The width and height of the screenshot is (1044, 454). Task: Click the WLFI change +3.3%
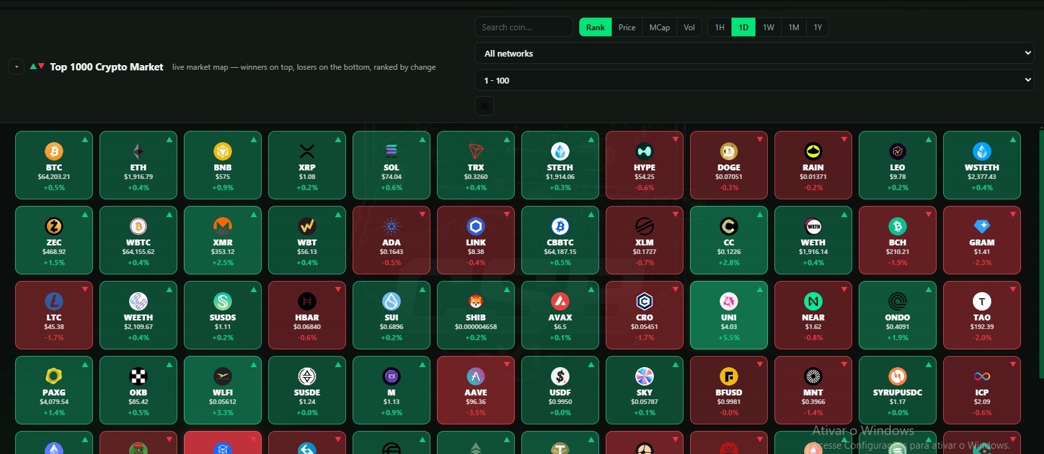coord(223,413)
